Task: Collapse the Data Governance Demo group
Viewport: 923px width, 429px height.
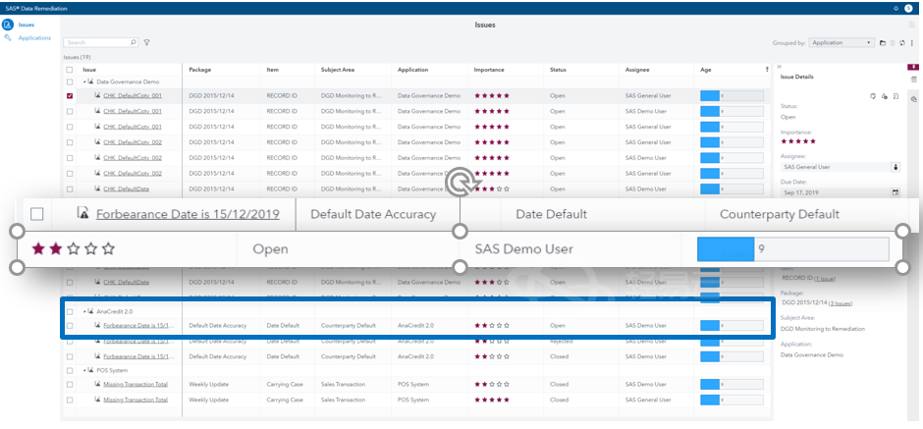Action: pyautogui.click(x=84, y=81)
